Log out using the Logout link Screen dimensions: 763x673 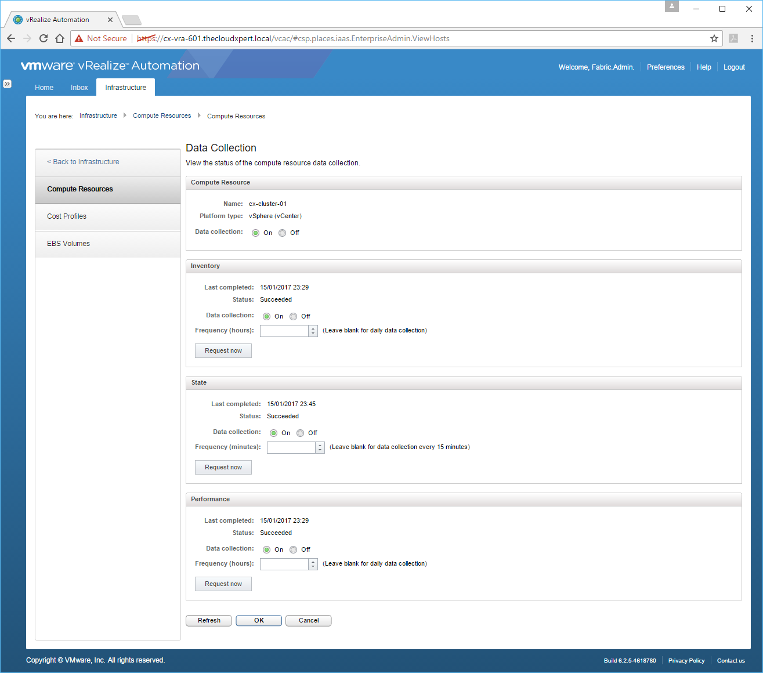(734, 67)
